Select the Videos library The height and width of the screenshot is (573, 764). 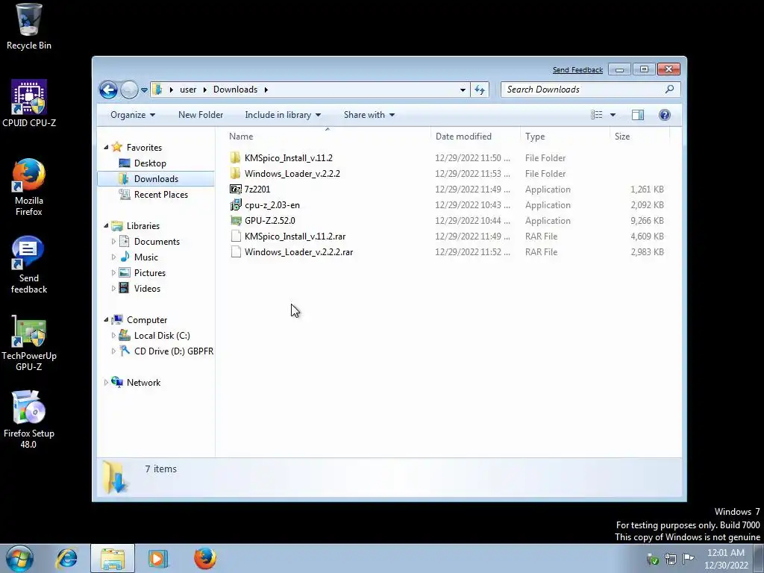coord(147,289)
